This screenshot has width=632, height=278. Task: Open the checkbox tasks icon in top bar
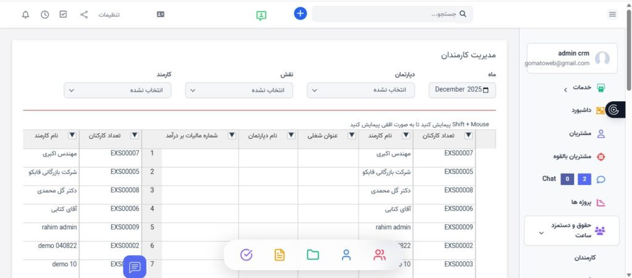[x=64, y=14]
